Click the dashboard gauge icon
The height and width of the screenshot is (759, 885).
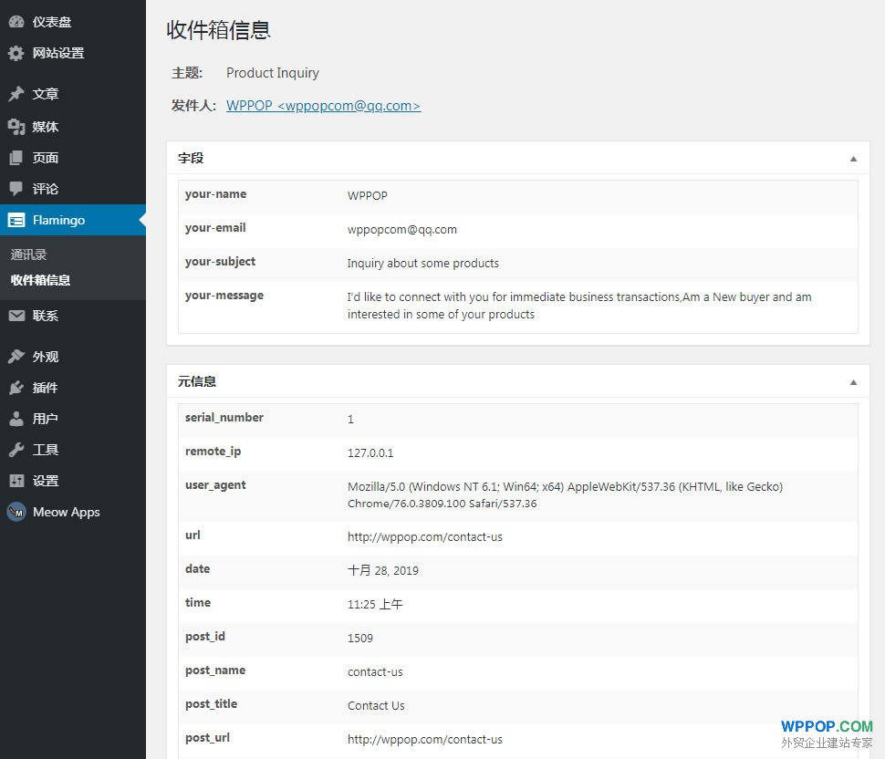[16, 22]
